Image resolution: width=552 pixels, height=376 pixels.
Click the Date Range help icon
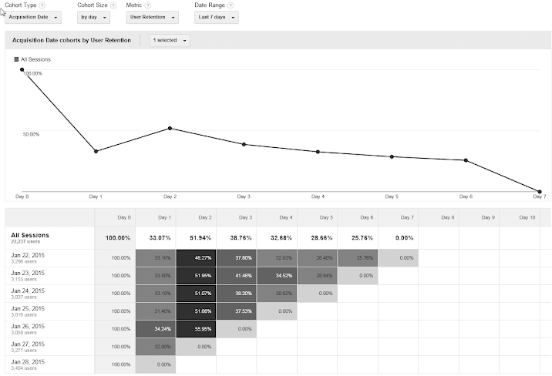click(x=231, y=5)
